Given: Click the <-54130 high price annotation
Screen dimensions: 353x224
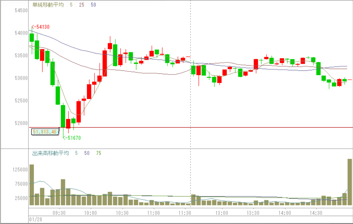Looking at the screenshot, I should point(41,27).
